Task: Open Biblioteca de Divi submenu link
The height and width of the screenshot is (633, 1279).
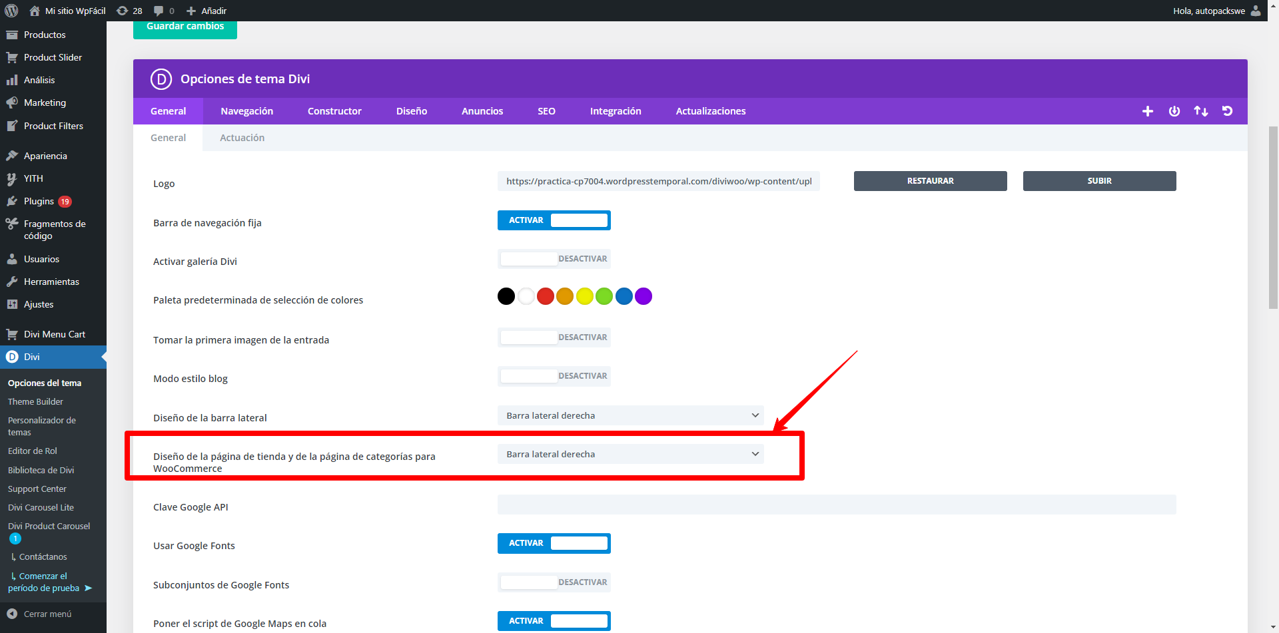Action: (41, 470)
